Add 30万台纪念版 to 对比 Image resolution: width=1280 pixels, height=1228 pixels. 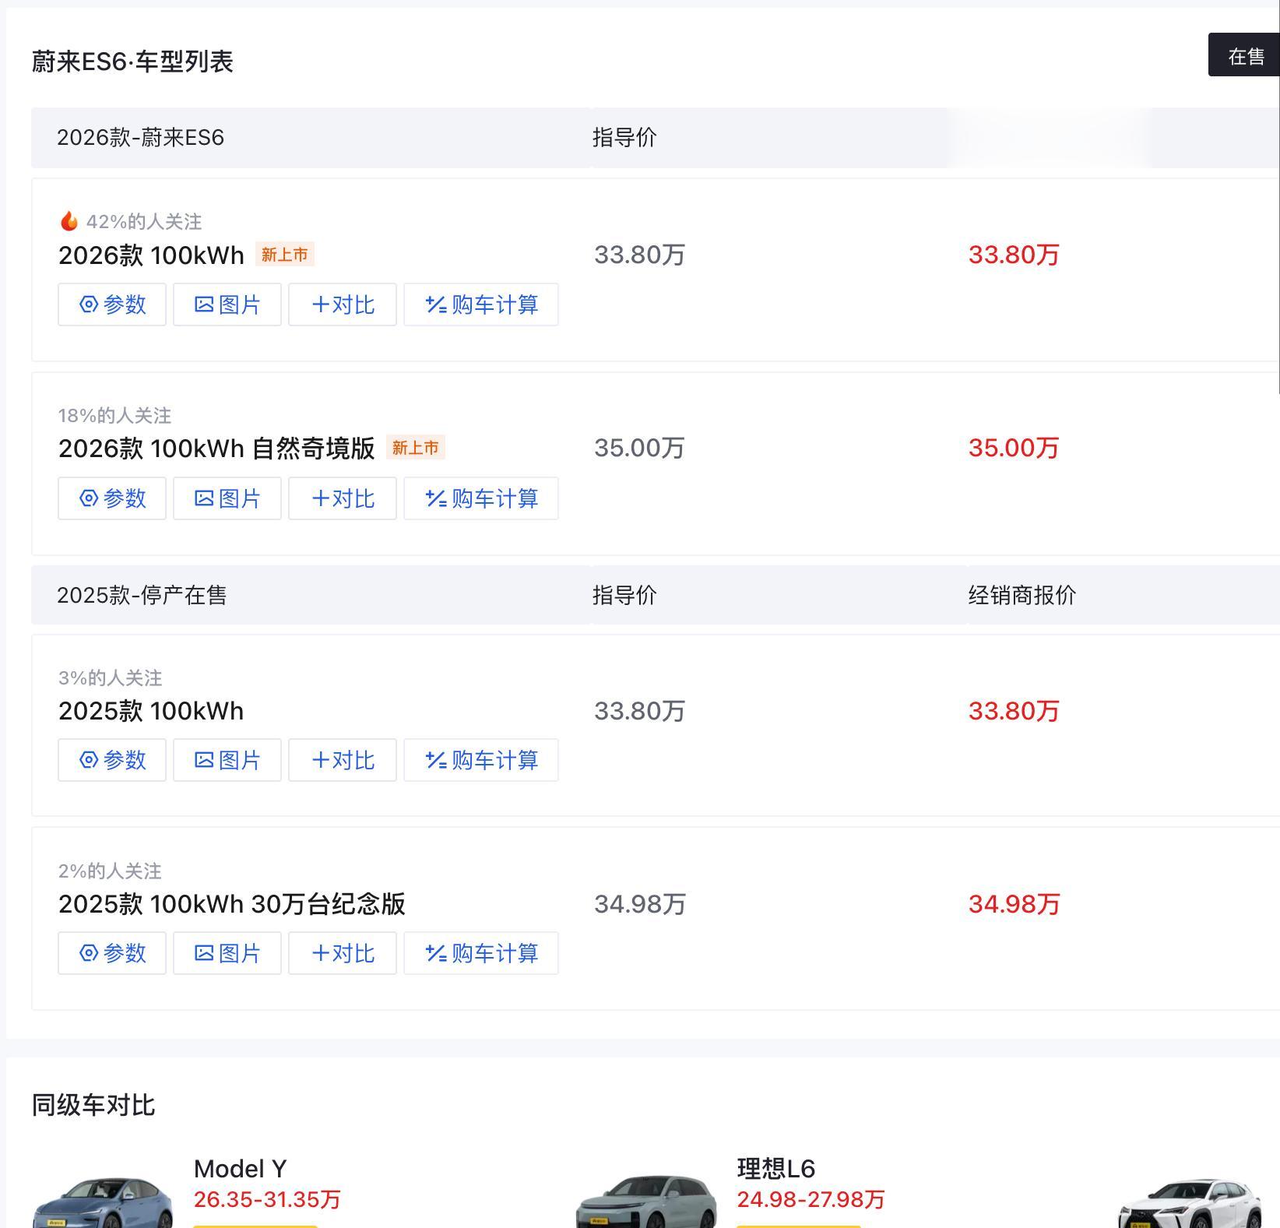coord(343,953)
